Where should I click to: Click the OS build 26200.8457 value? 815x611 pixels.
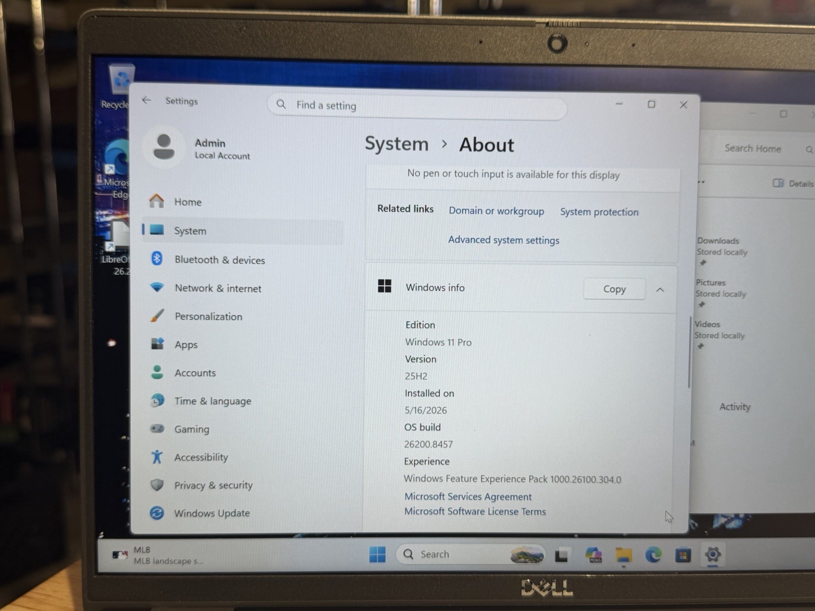coord(428,445)
